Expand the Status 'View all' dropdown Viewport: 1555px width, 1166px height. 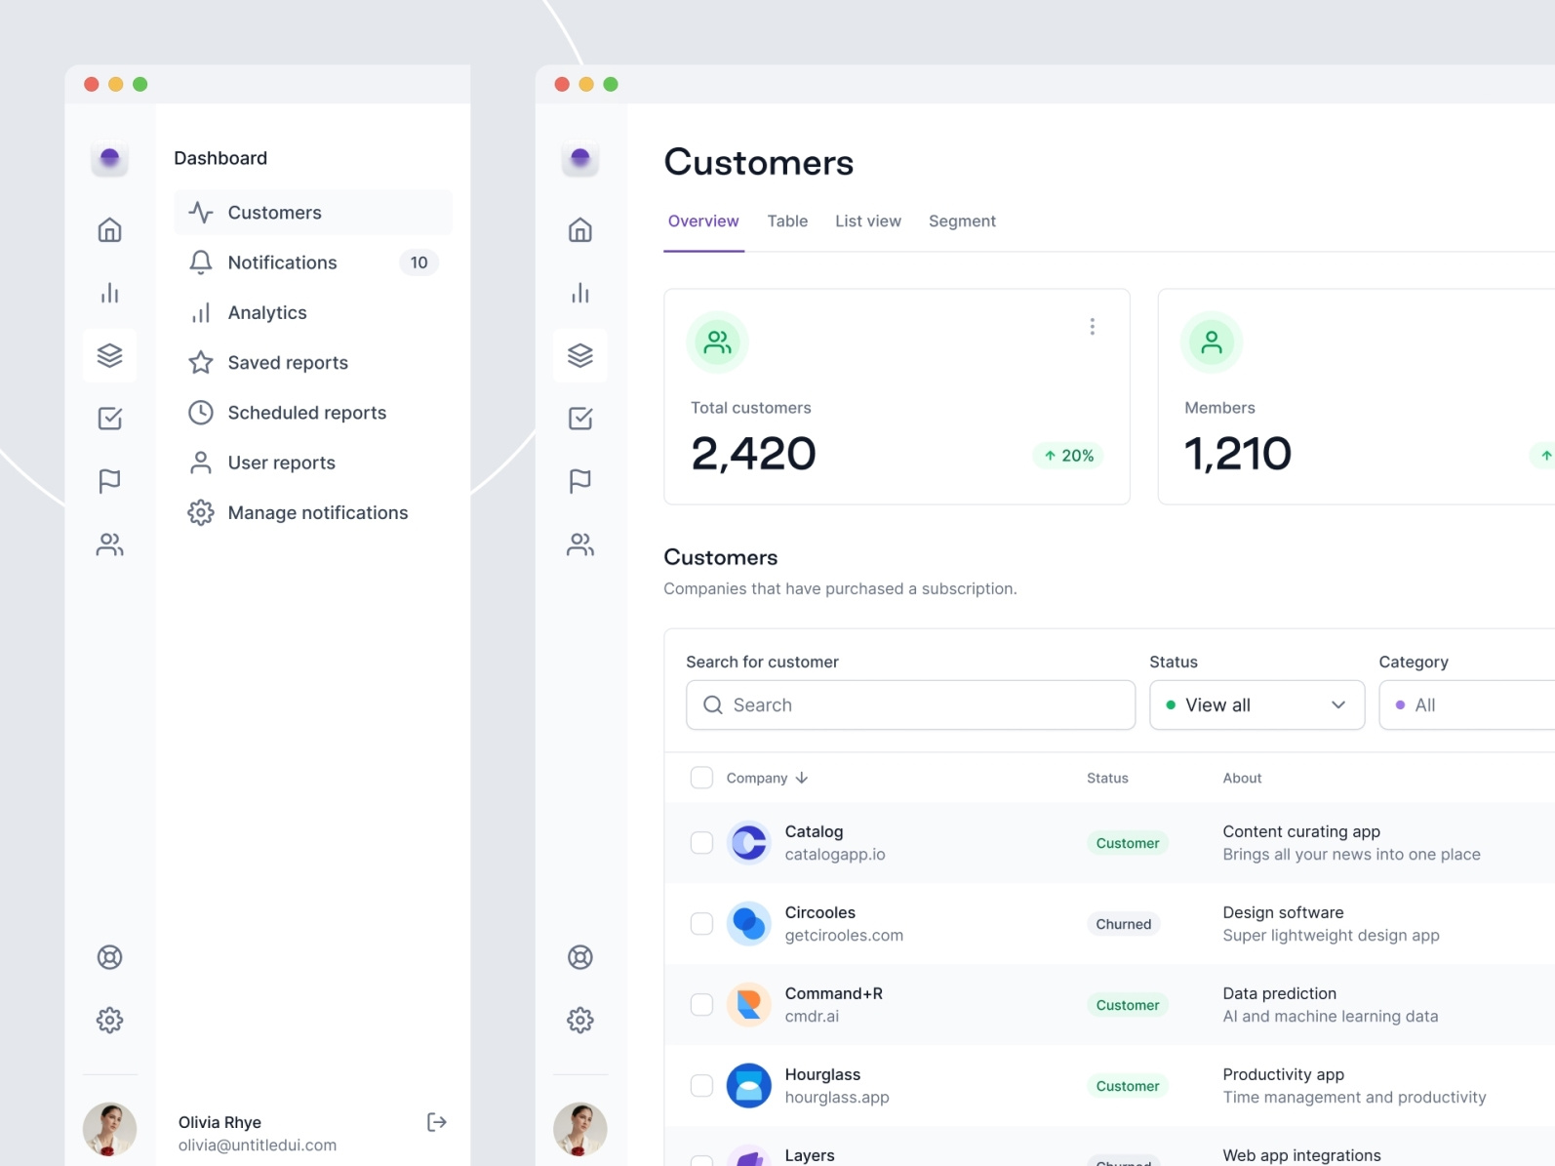point(1256,704)
